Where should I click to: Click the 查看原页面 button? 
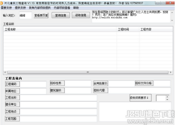coord(41,15)
